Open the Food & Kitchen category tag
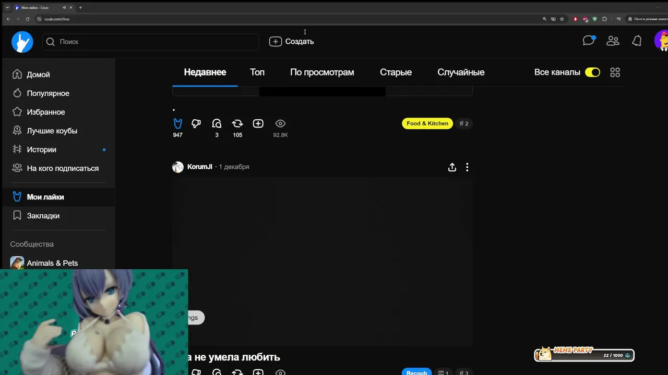Image resolution: width=668 pixels, height=375 pixels. click(x=427, y=123)
